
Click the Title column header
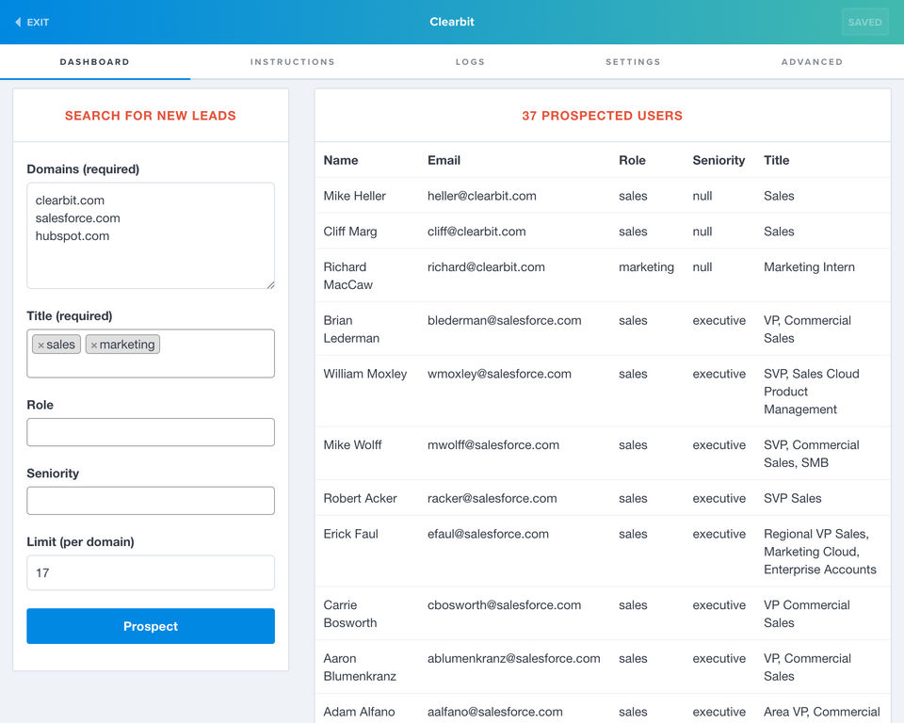(777, 160)
